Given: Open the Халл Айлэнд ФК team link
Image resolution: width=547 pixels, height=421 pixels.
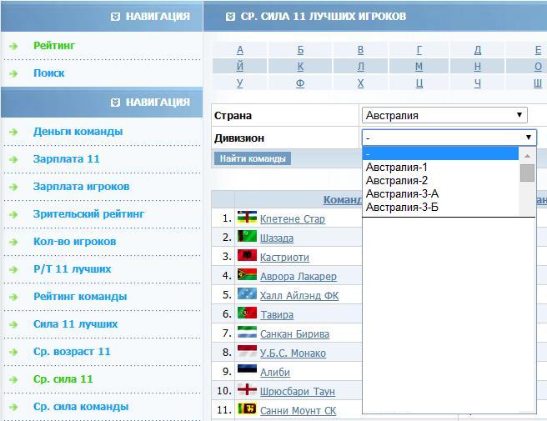Looking at the screenshot, I should coord(299,296).
